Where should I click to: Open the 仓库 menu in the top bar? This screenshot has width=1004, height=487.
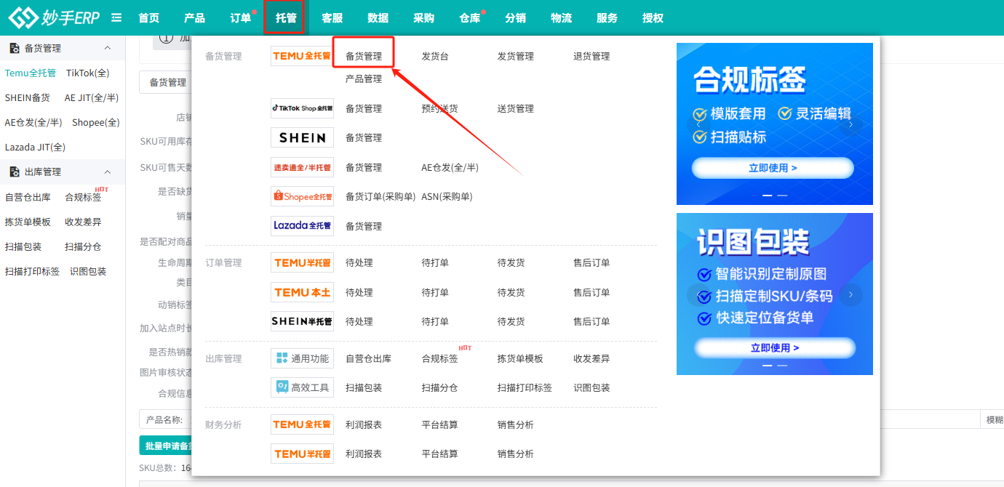point(470,17)
